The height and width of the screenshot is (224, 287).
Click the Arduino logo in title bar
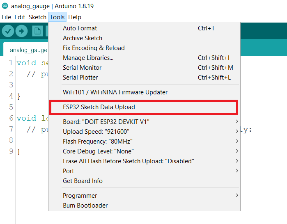click(x=5, y=6)
